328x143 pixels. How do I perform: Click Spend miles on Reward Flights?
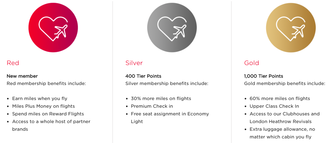[x=48, y=114]
